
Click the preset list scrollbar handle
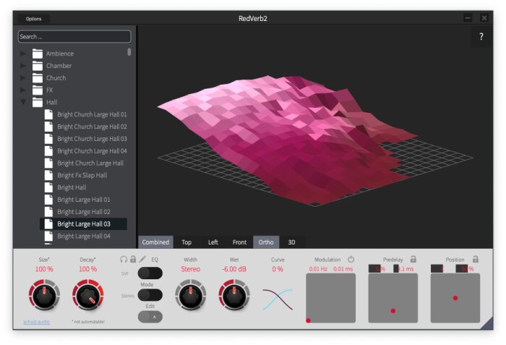[x=129, y=52]
